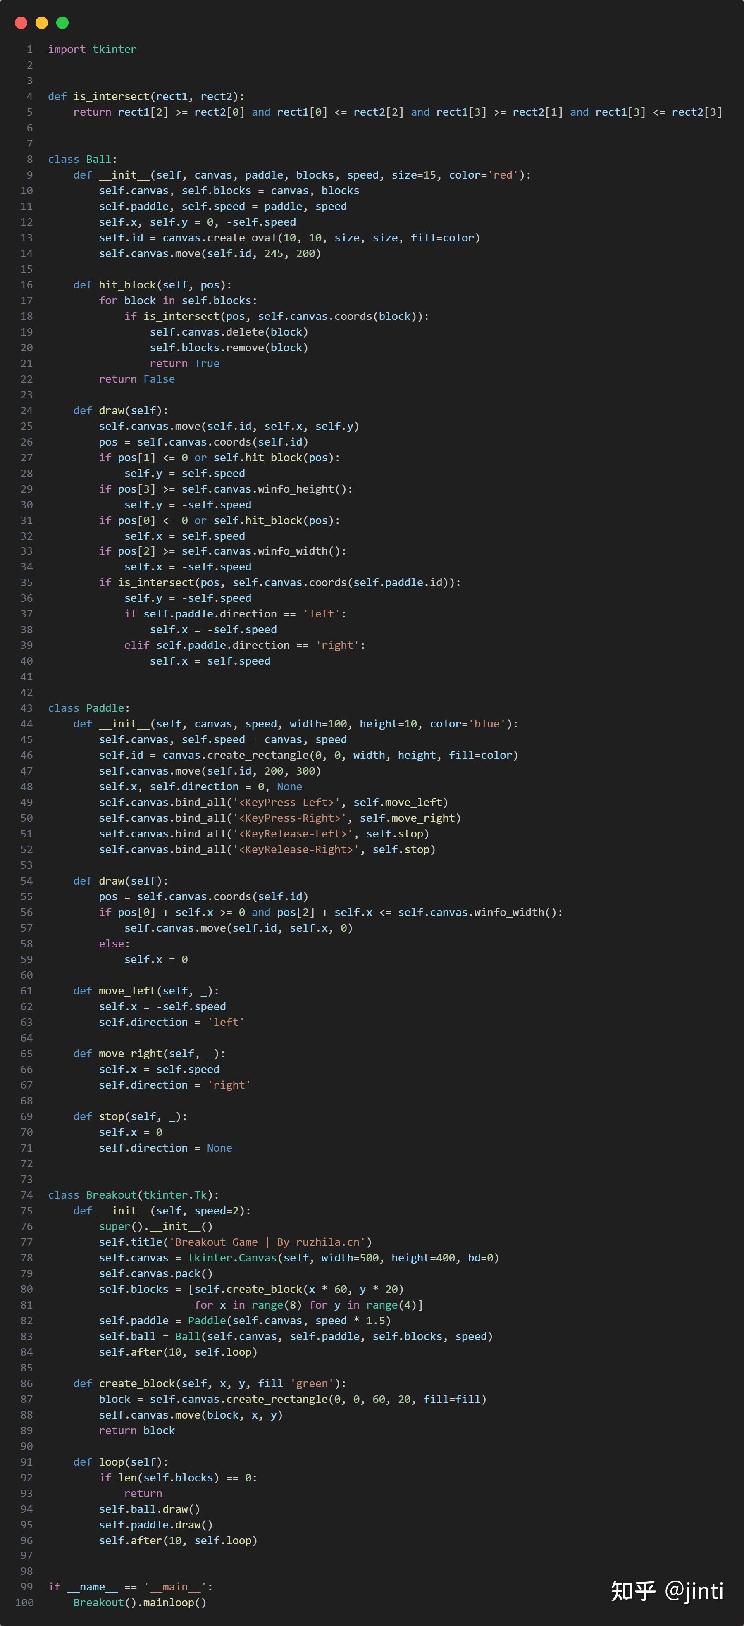Click the '<KeyRelease-Left>' binding line
The width and height of the screenshot is (744, 1626).
(x=265, y=834)
